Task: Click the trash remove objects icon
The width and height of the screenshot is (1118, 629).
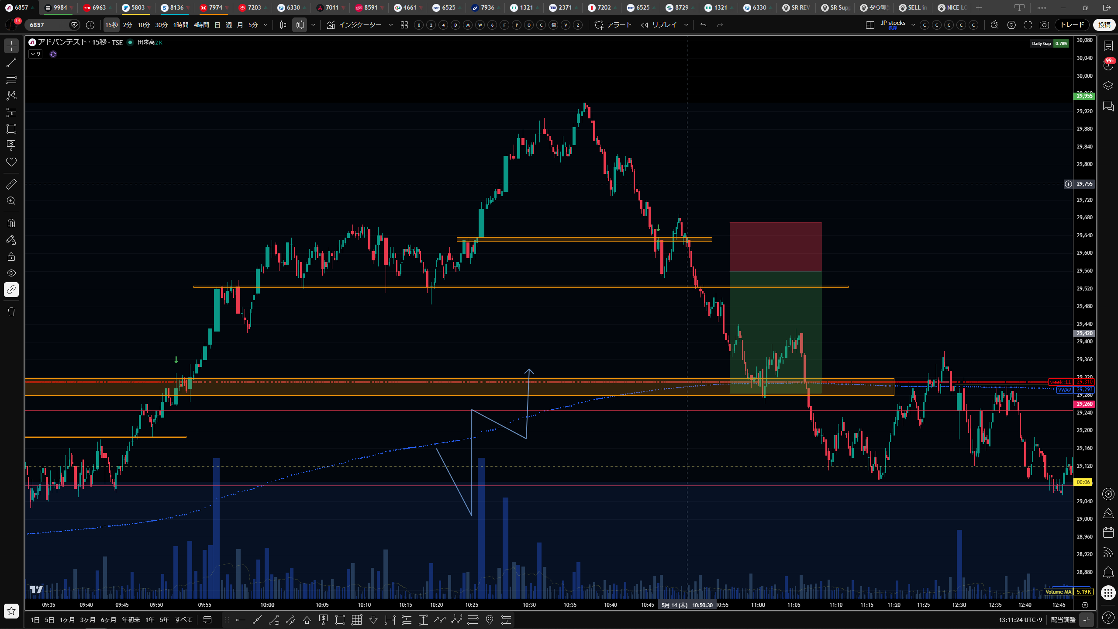Action: 11,312
